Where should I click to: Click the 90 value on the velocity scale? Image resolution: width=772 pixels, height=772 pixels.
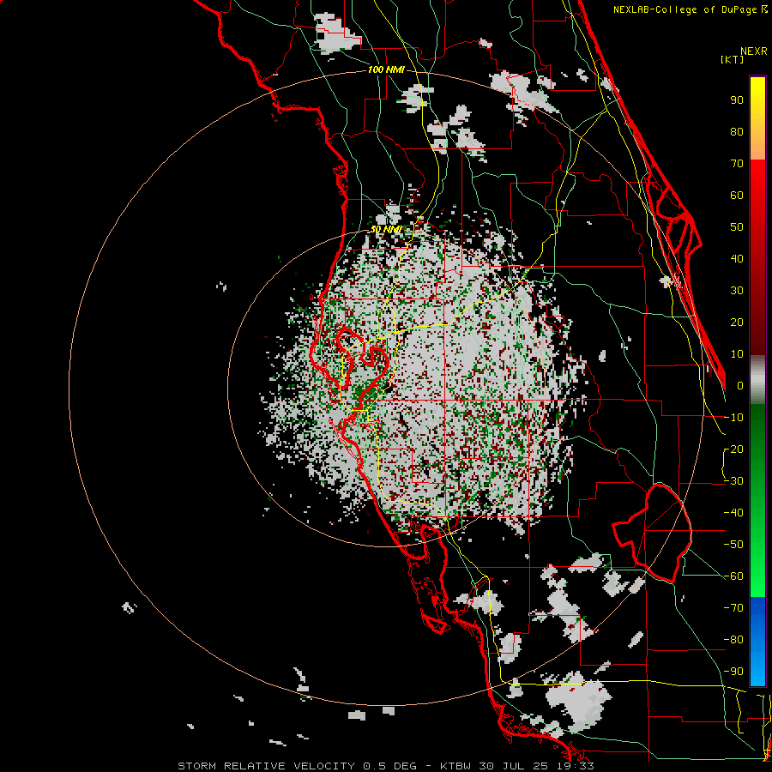737,100
